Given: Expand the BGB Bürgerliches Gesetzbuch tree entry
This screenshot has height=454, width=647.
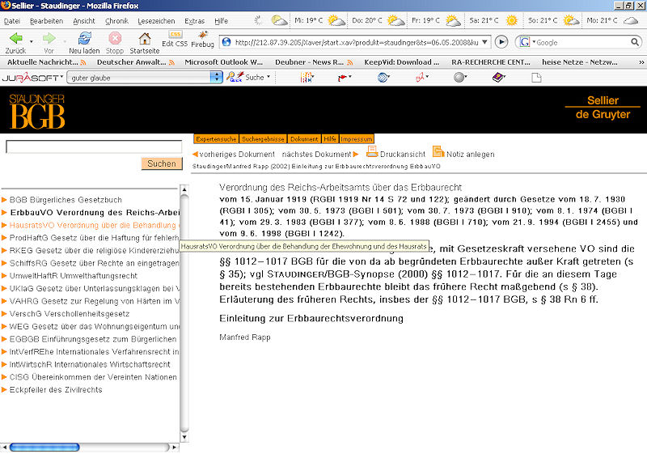Looking at the screenshot, I should 4,199.
